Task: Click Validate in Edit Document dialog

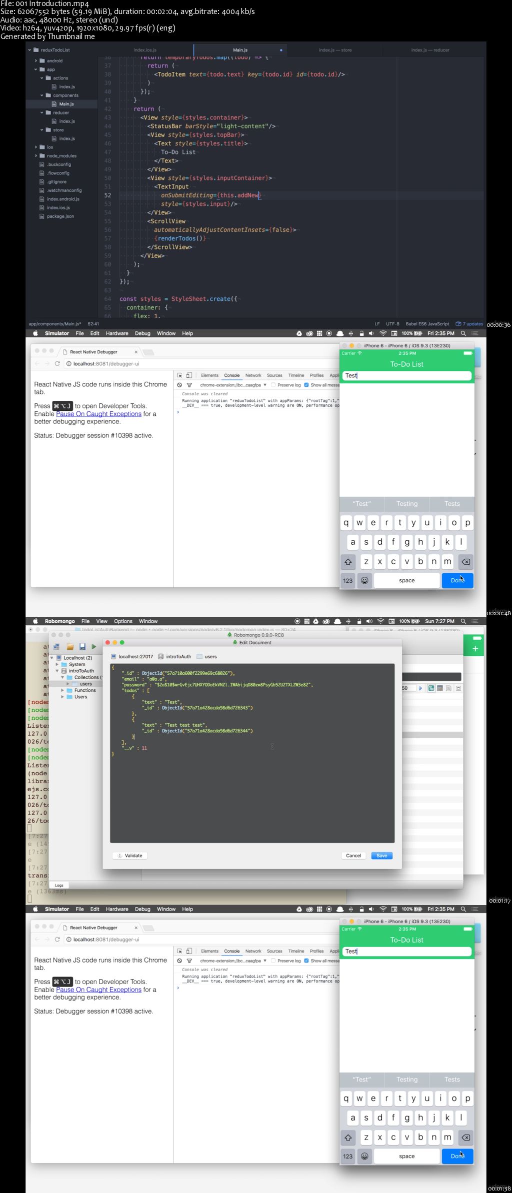Action: (129, 856)
